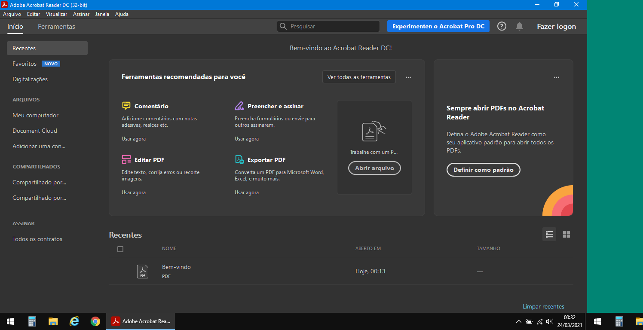This screenshot has width=643, height=330.
Task: Click the Pesquisar search field
Action: [328, 26]
